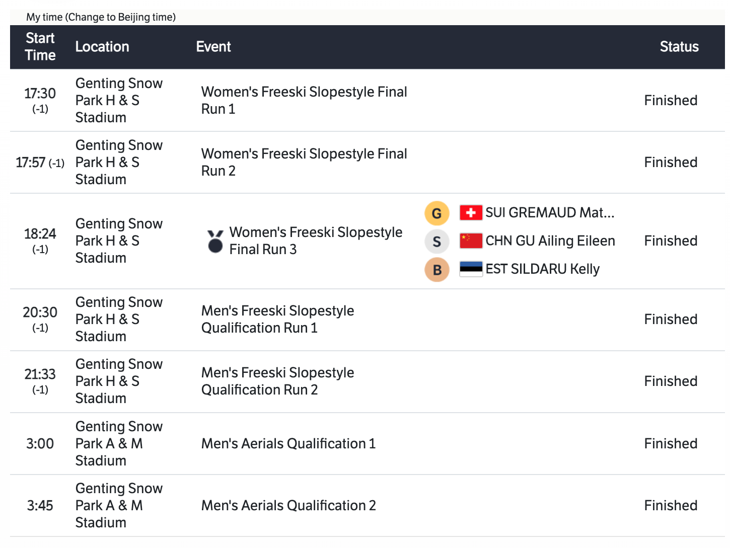
Task: Click the medal event icon
Action: click(x=215, y=241)
